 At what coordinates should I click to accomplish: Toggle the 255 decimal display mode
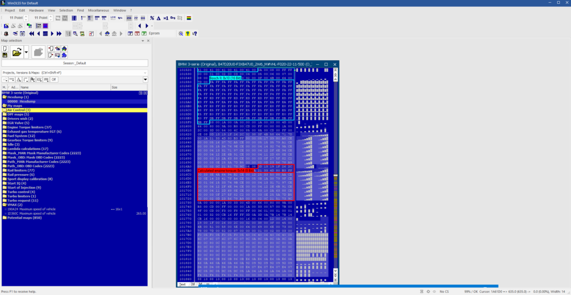coord(129,18)
